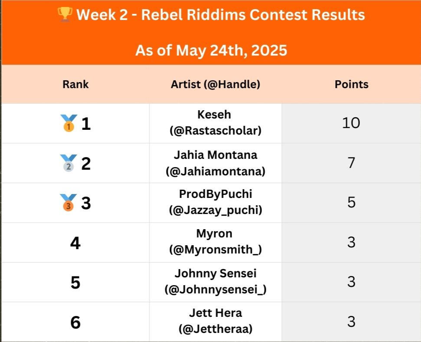Open the @Rastascholar handle

tap(215, 131)
